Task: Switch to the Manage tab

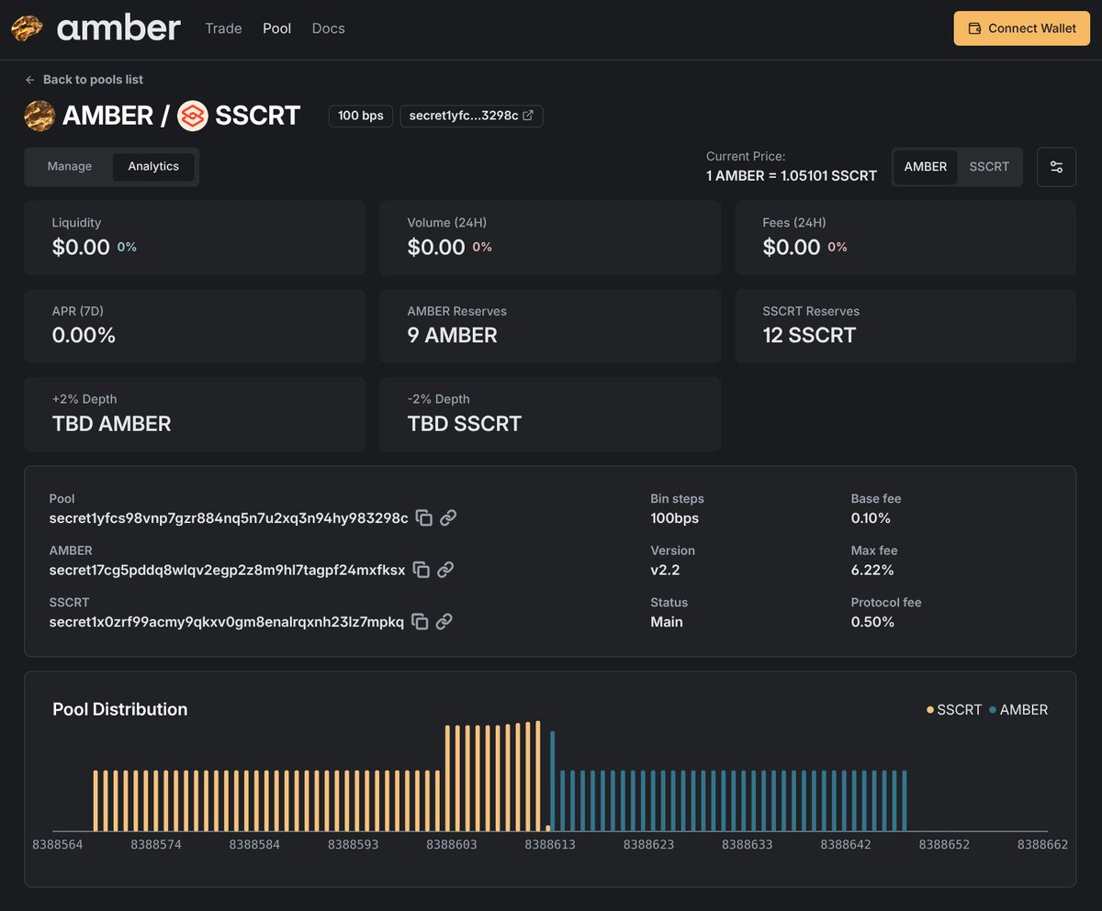Action: 70,166
